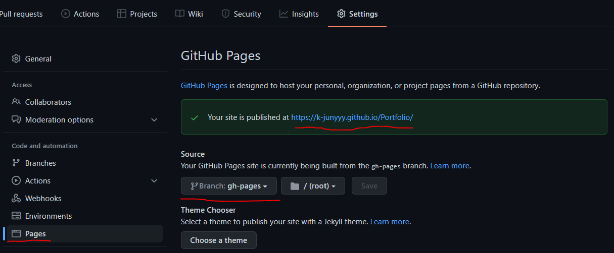Click the 'Your site is published at' text
The height and width of the screenshot is (253, 614).
pos(248,117)
